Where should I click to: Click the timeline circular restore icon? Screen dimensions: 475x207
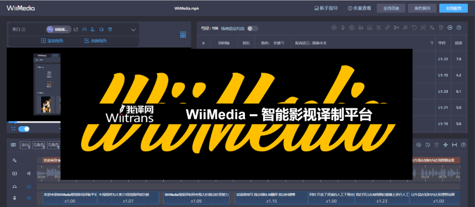[419, 145]
